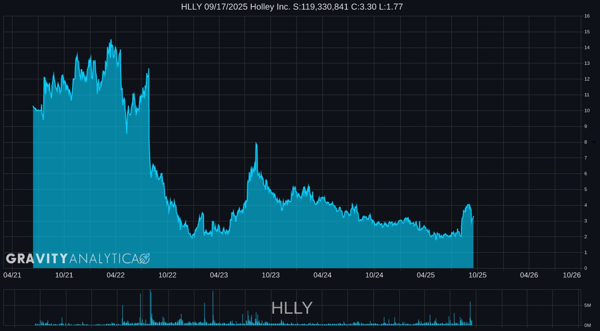This screenshot has width=600, height=331.
Task: Click the HLLY Holley Inc. chart title
Action: click(292, 7)
